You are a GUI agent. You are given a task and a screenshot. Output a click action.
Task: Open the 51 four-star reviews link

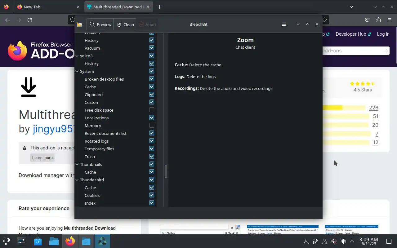(x=376, y=116)
